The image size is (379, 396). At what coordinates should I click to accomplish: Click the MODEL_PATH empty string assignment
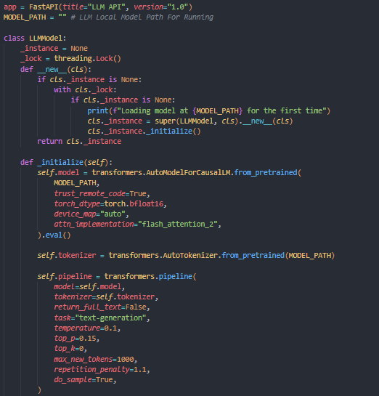click(x=35, y=17)
